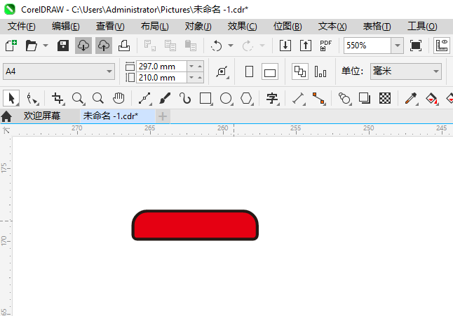Open the 查看(V) menu
This screenshot has height=316, width=453.
110,26
